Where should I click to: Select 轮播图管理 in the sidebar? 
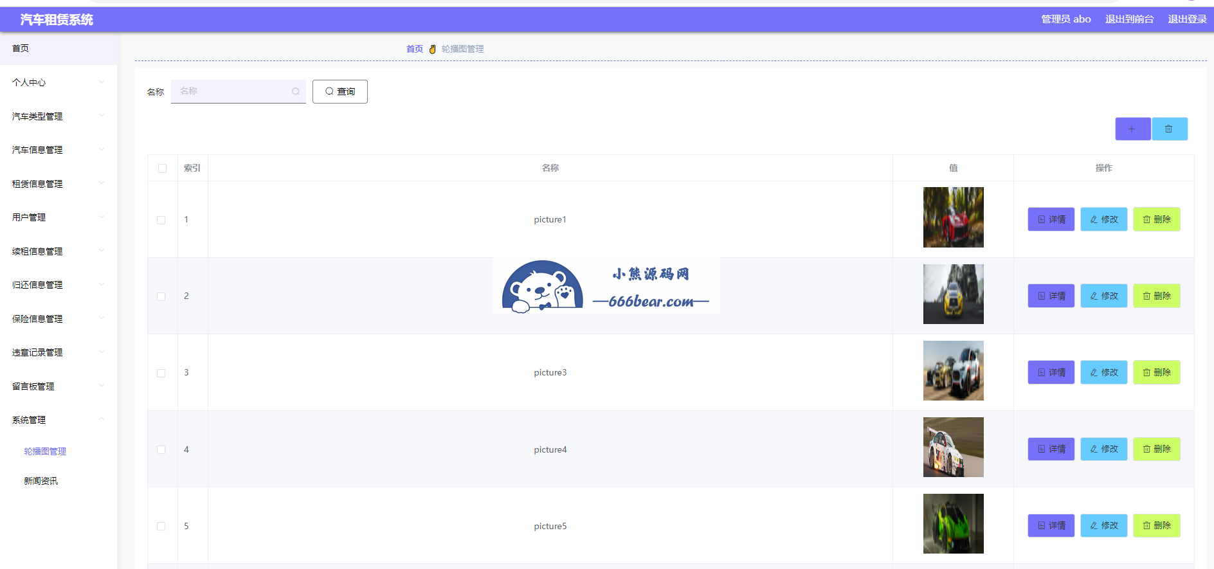point(45,451)
